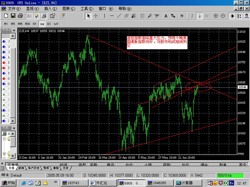The width and height of the screenshot is (250, 187).
Task: Expand the Navigator tree plus node
Action: click(4, 154)
